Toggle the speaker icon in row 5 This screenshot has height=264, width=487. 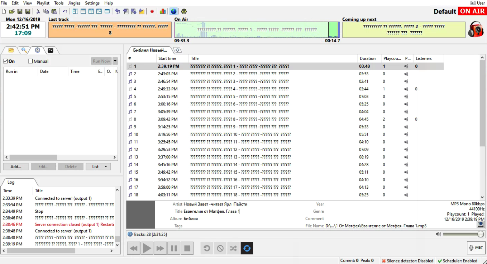(406, 96)
